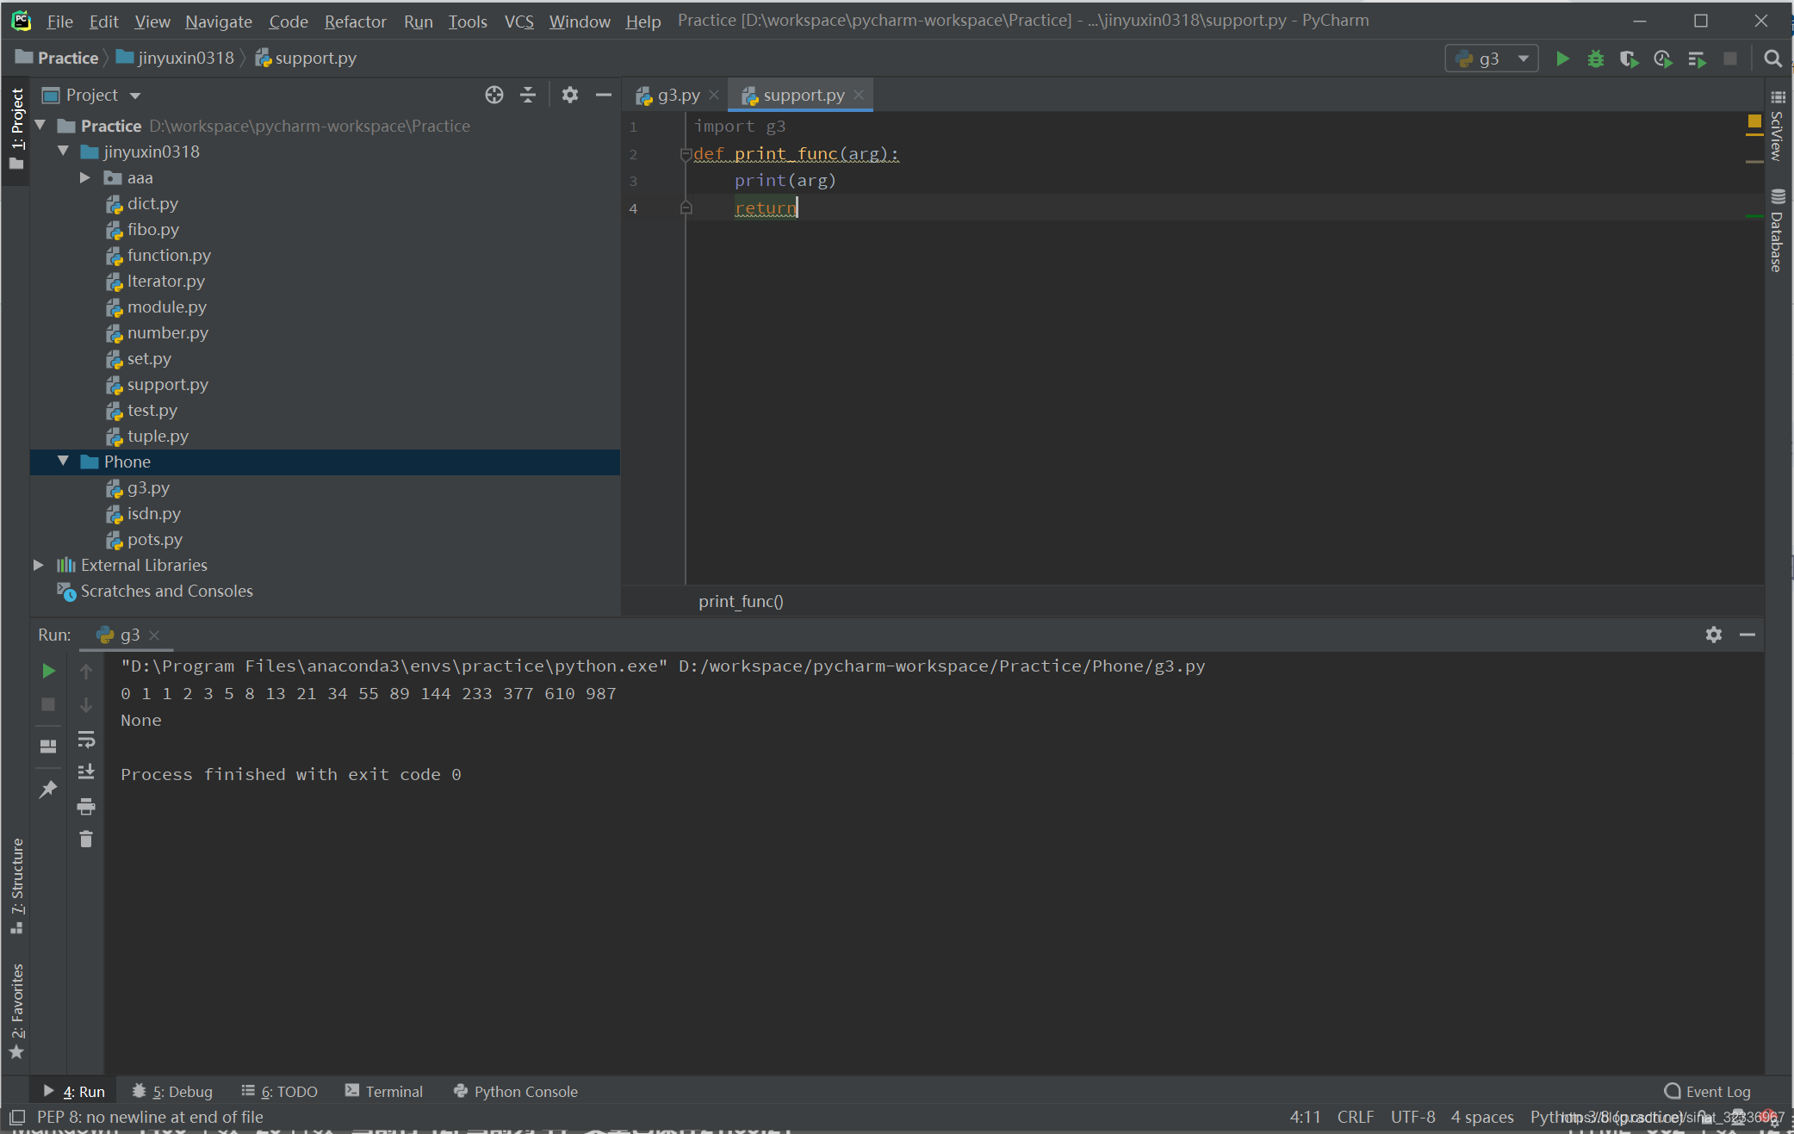Collapse the Phone folder in project
This screenshot has width=1794, height=1134.
pos(61,462)
